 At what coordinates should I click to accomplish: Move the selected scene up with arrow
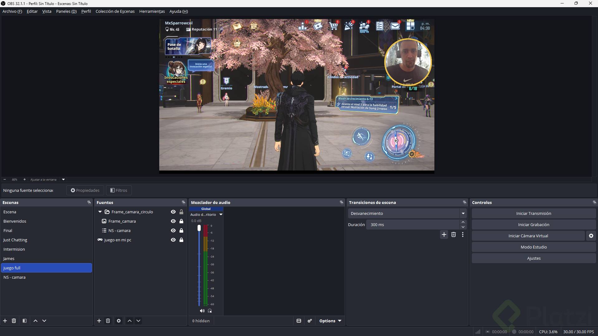click(x=36, y=321)
